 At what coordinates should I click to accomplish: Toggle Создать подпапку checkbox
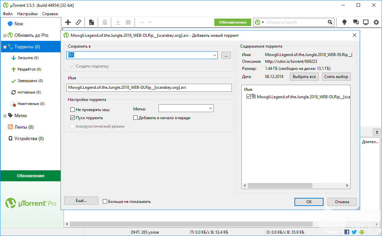click(x=72, y=66)
